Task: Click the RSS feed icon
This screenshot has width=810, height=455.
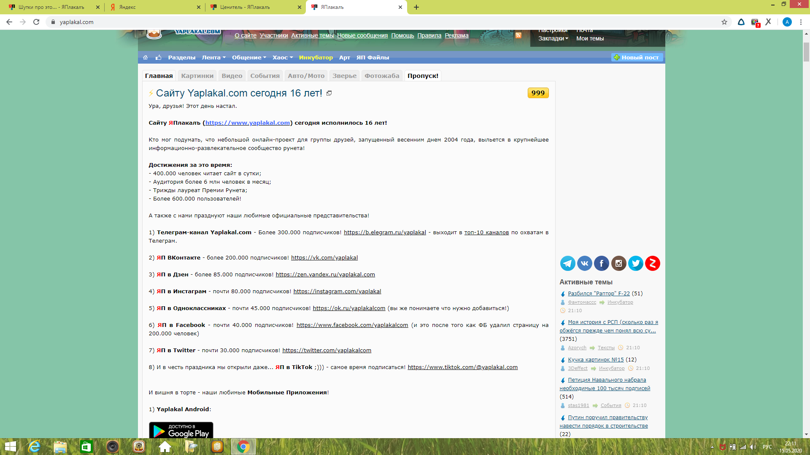Action: (518, 35)
